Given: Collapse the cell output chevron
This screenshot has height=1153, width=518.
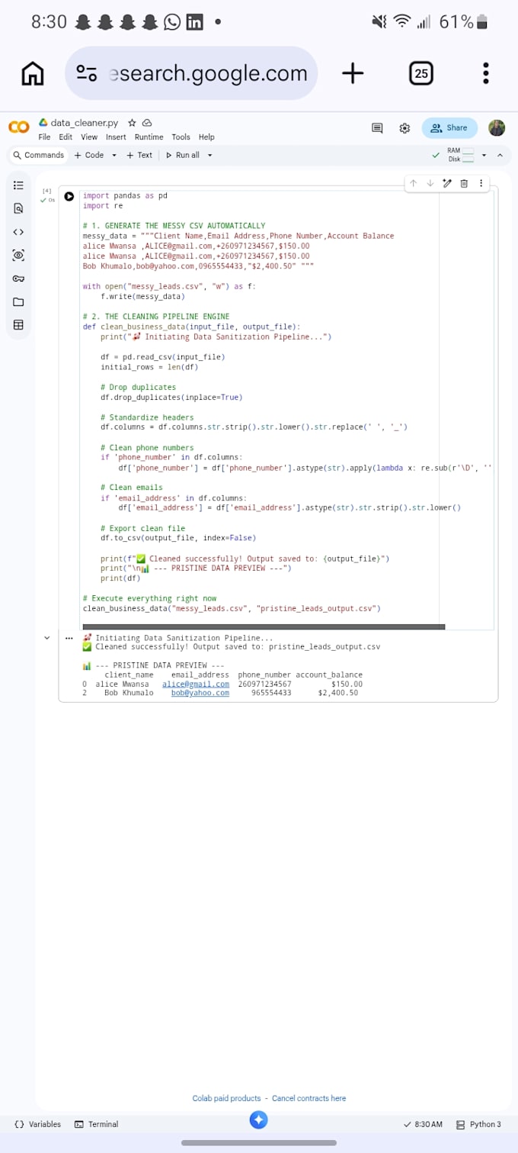Looking at the screenshot, I should [x=46, y=638].
